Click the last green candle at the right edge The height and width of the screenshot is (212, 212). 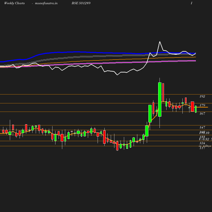(x=196, y=109)
